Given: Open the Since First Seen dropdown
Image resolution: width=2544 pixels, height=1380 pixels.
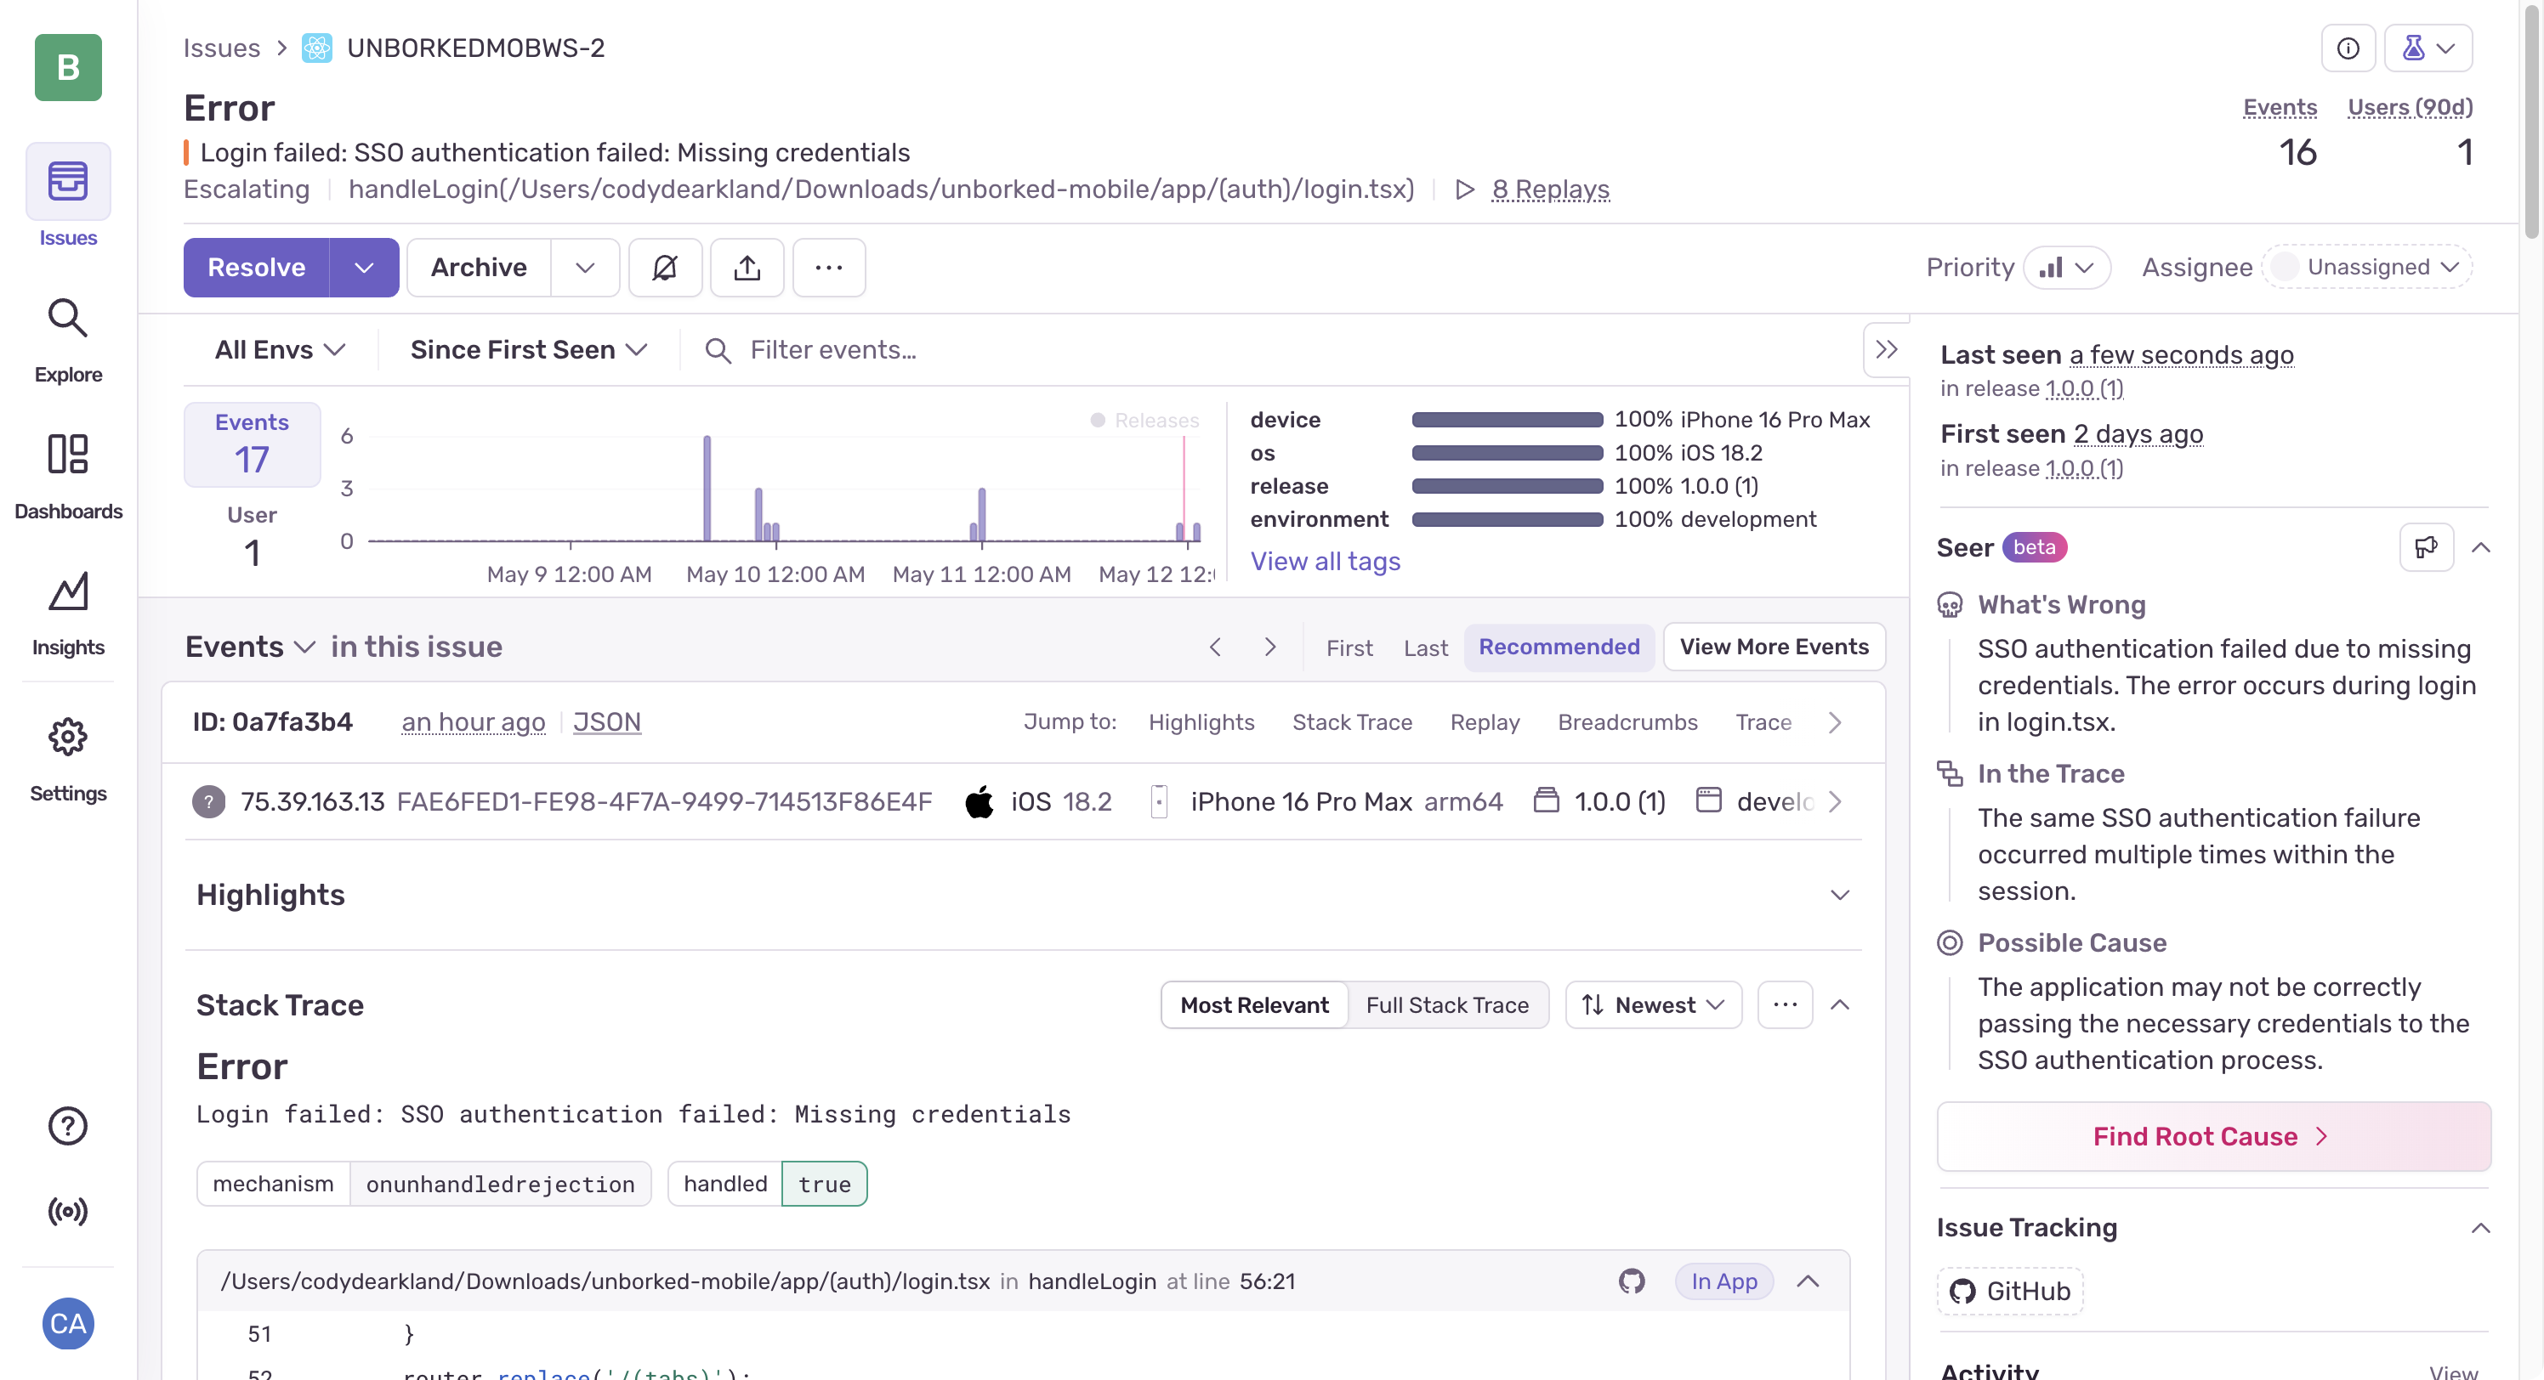Looking at the screenshot, I should click(528, 349).
